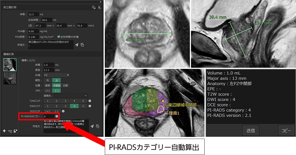296x155 pixels.
Task: Copy the prostate findings text with copy icon
Action: click(82, 45)
